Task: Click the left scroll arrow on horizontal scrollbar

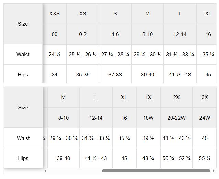Action: pyautogui.click(x=46, y=171)
